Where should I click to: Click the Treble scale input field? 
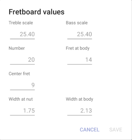22,34
